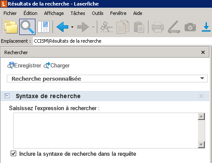Open the back arrow history dropdown
The image size is (212, 163).
72,27
